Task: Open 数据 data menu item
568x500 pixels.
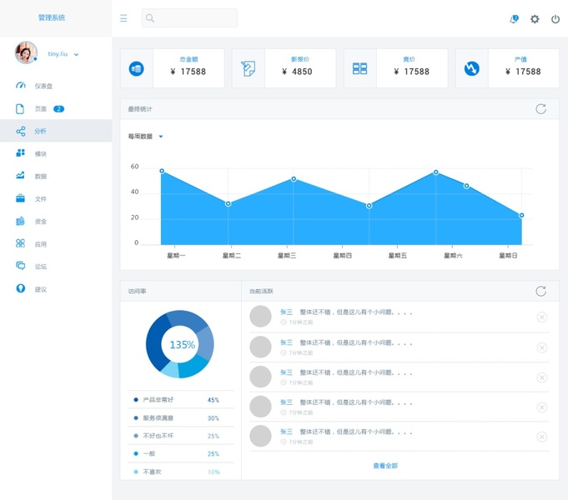Action: pyautogui.click(x=56, y=176)
